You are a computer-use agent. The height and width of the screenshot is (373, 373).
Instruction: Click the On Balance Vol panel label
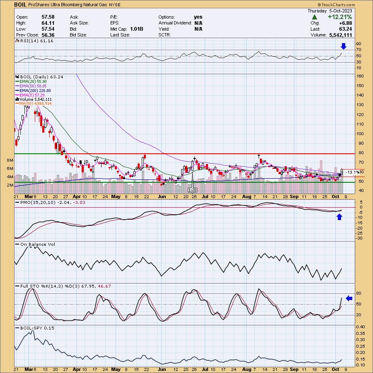pos(38,244)
